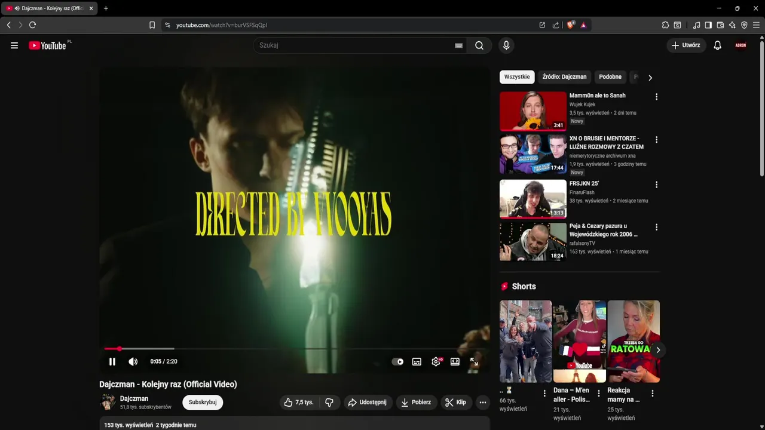The width and height of the screenshot is (765, 430).
Task: Open a new browser tab
Action: pyautogui.click(x=106, y=8)
